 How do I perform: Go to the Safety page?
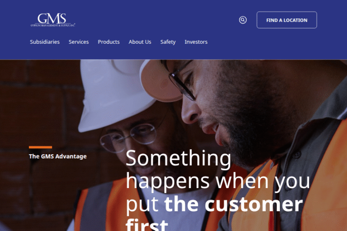point(168,42)
